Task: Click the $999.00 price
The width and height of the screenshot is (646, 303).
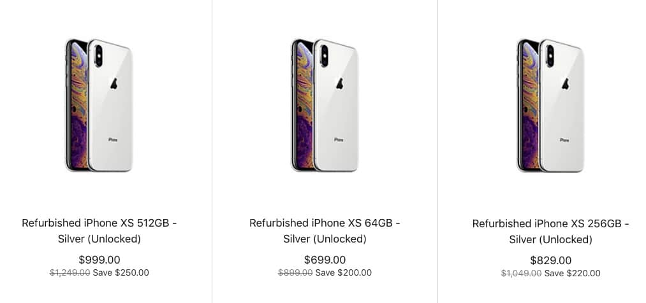Action: click(x=99, y=260)
